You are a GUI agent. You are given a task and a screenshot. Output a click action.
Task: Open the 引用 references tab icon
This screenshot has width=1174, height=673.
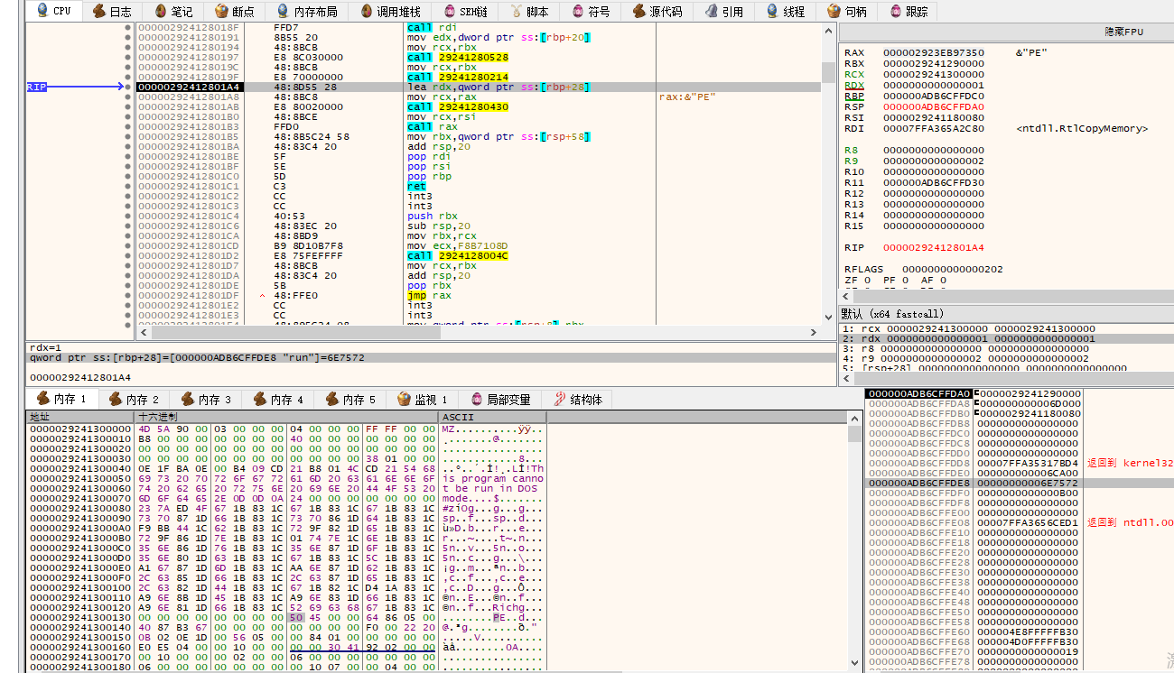point(711,11)
